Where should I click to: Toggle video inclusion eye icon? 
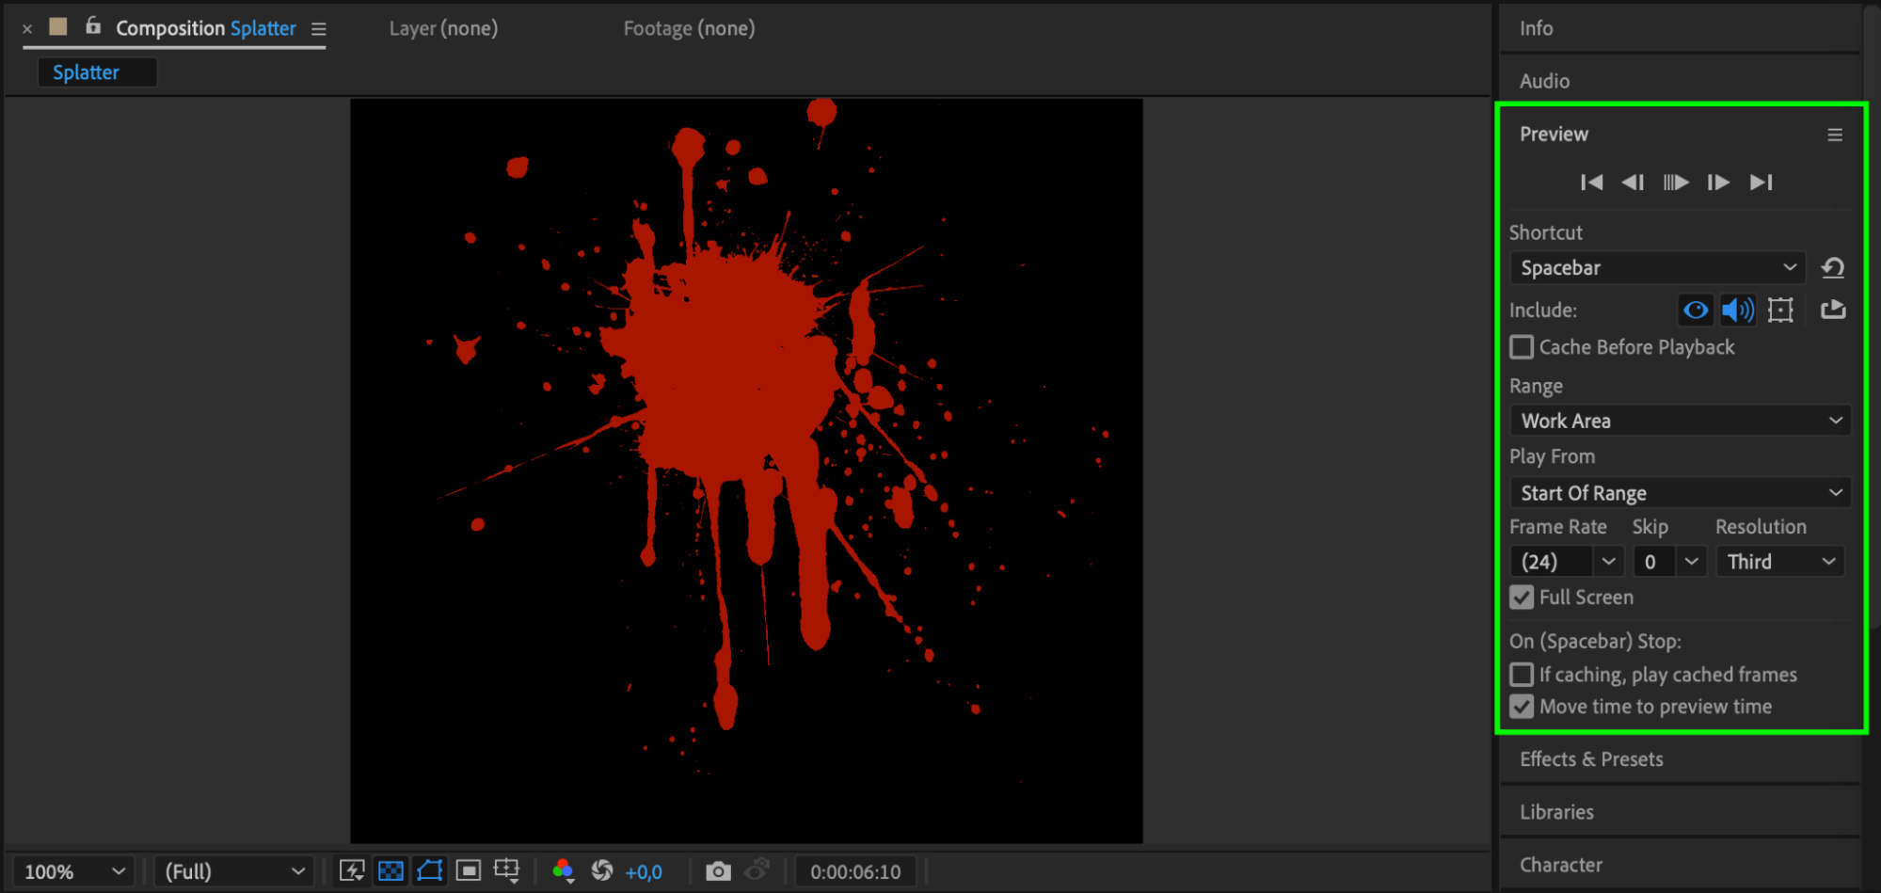(1696, 310)
